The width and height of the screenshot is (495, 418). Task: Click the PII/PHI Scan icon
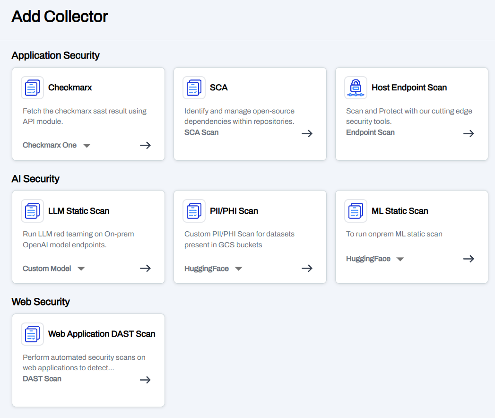tap(194, 211)
